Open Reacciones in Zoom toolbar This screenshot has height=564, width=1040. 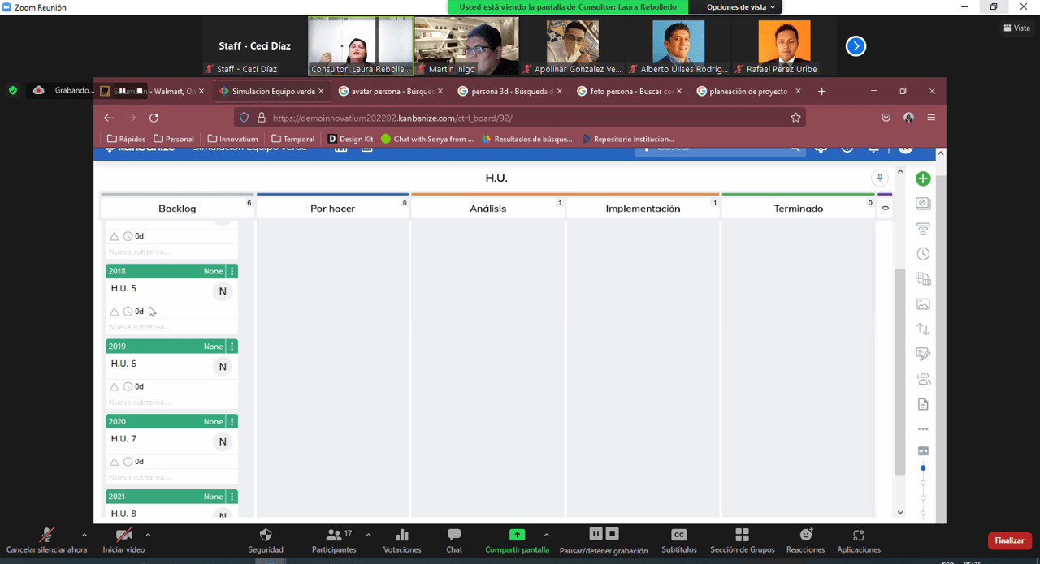(x=806, y=540)
